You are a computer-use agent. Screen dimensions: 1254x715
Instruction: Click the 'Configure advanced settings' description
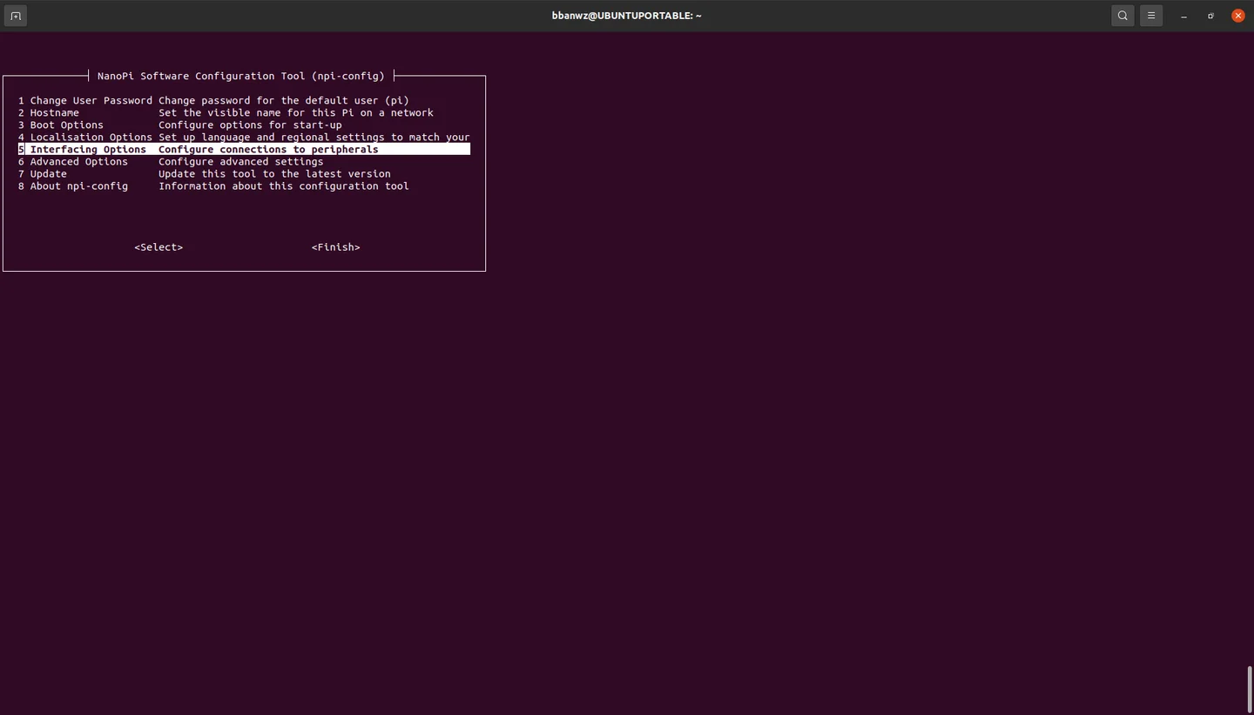pyautogui.click(x=241, y=161)
